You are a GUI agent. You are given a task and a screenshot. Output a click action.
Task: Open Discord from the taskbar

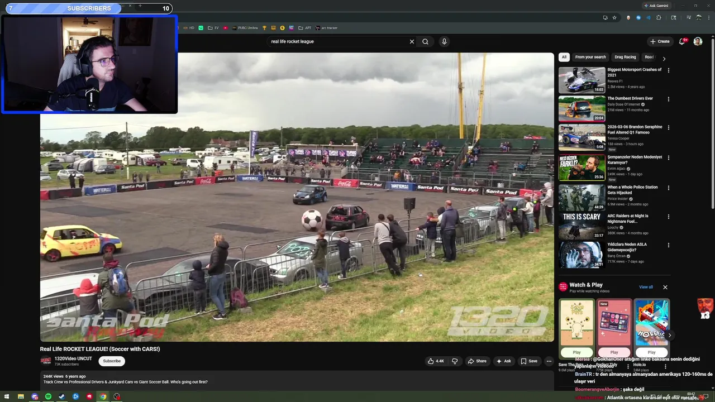[35, 396]
